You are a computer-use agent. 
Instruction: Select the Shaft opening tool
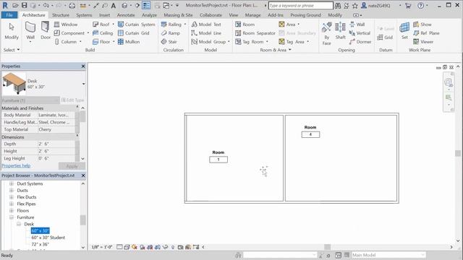340,30
